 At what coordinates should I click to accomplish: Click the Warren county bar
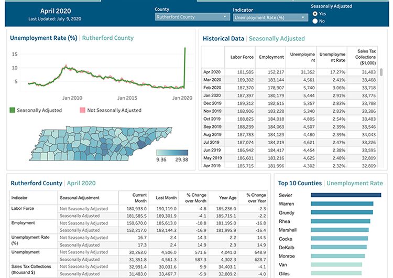coord(342,204)
